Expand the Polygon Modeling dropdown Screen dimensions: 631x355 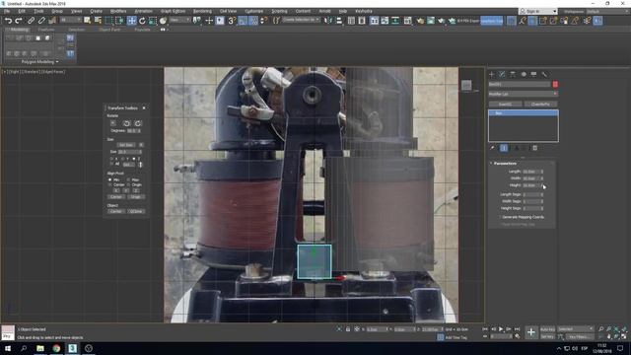[x=39, y=62]
